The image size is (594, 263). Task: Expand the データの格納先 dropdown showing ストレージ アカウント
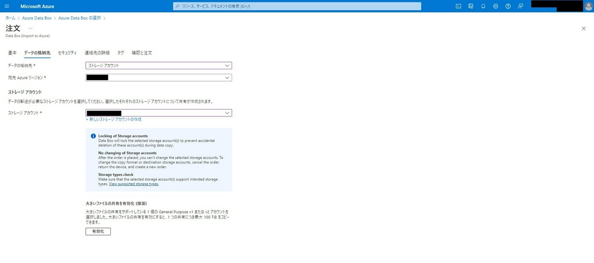click(x=159, y=65)
